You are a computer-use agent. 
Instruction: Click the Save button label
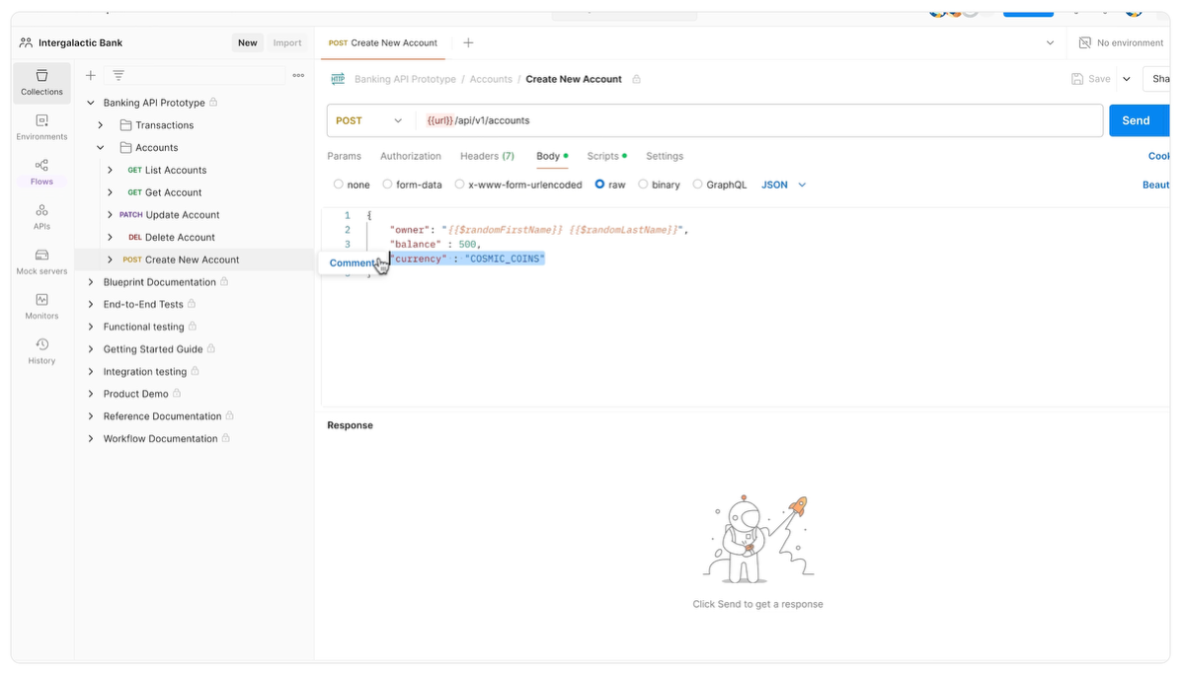coord(1099,79)
